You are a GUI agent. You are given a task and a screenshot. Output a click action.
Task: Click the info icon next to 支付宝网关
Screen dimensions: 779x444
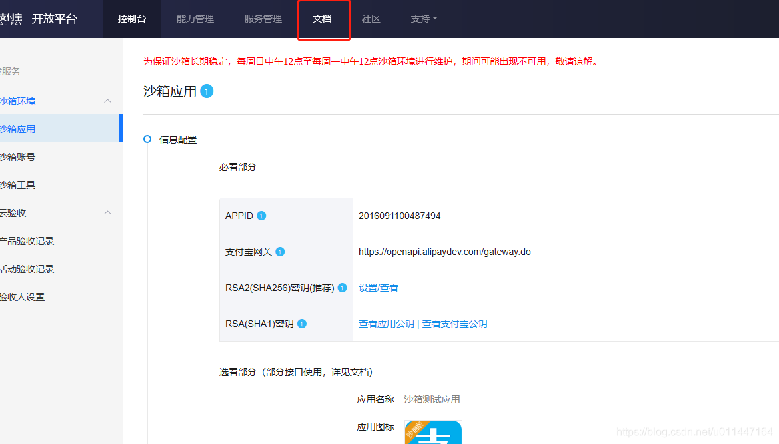pos(280,252)
